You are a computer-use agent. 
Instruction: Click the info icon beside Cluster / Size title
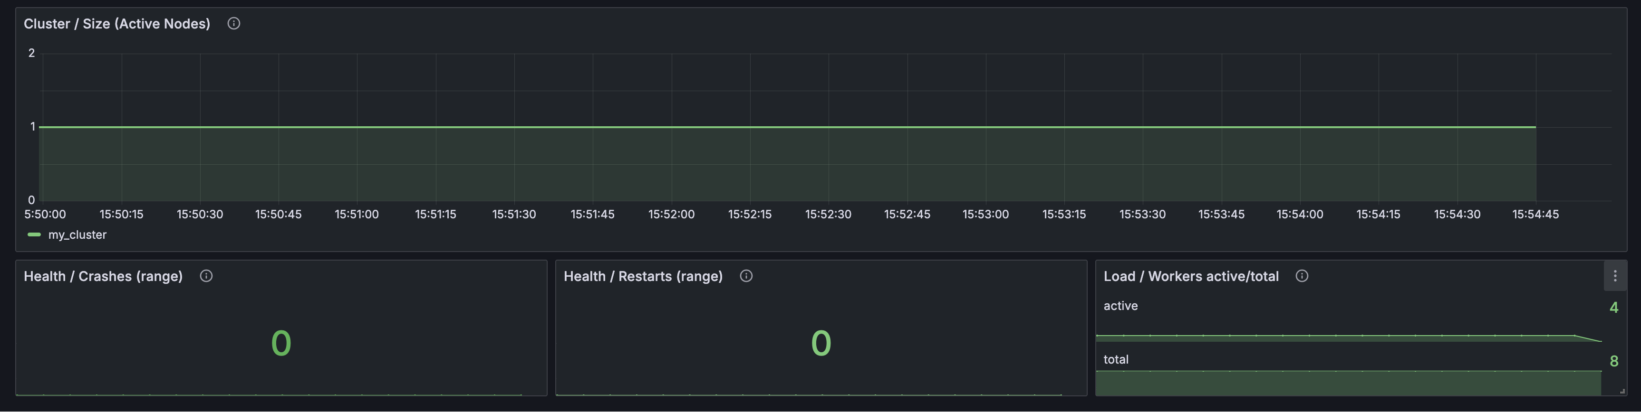tap(234, 24)
